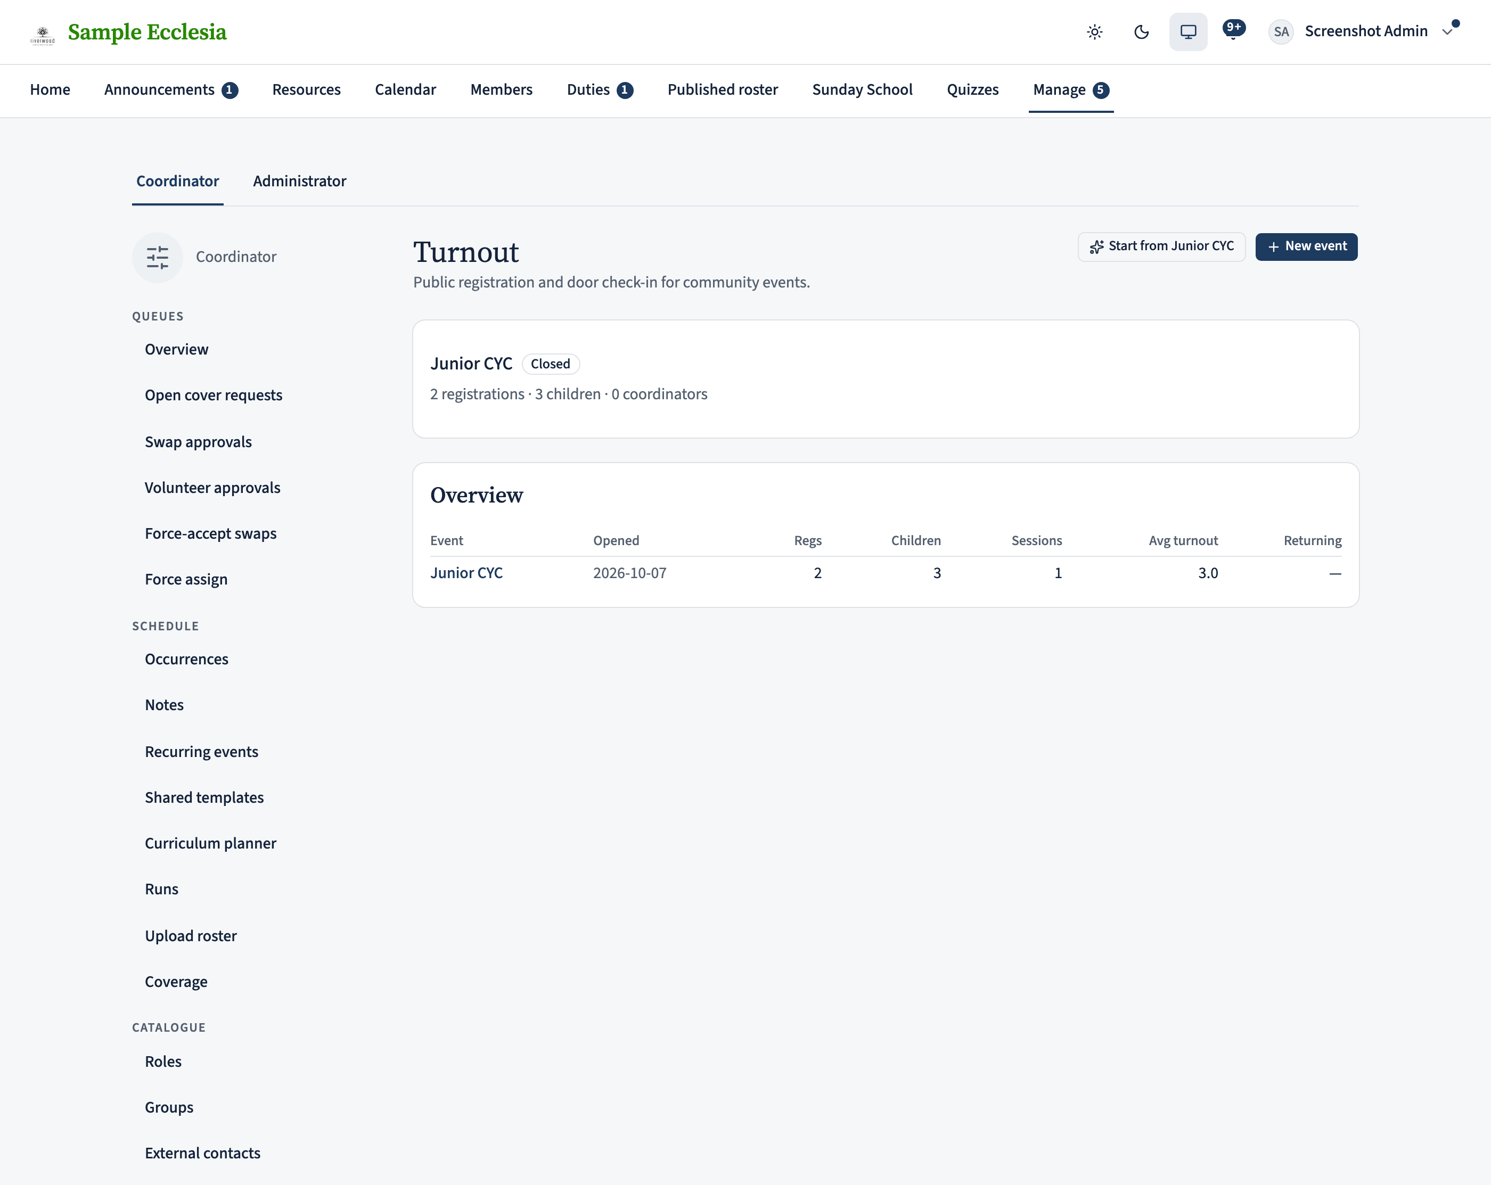The width and height of the screenshot is (1491, 1185).
Task: Click the Closed status badge
Action: pos(551,364)
